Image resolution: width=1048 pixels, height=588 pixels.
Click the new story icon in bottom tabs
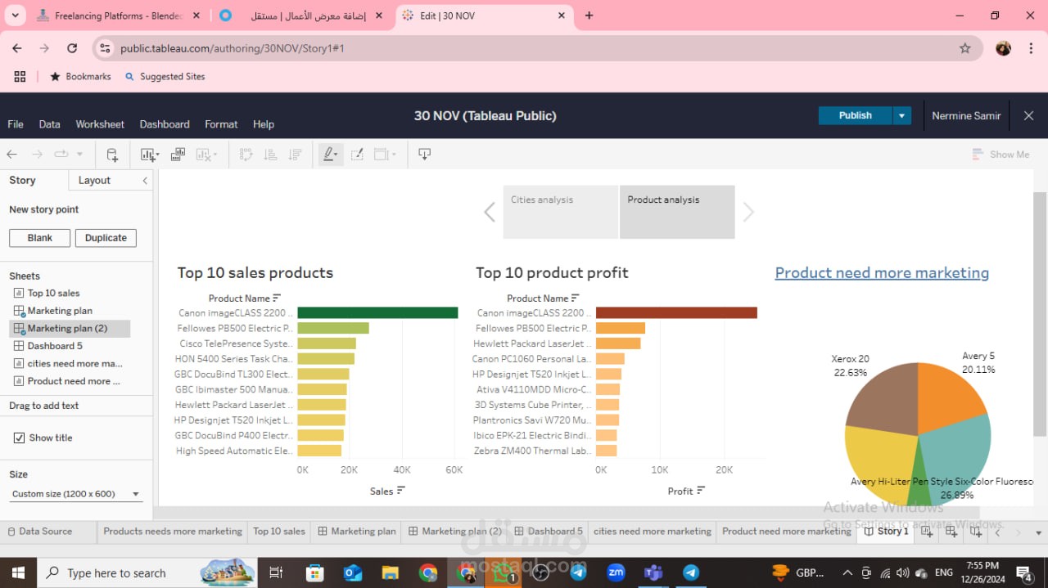pyautogui.click(x=976, y=532)
